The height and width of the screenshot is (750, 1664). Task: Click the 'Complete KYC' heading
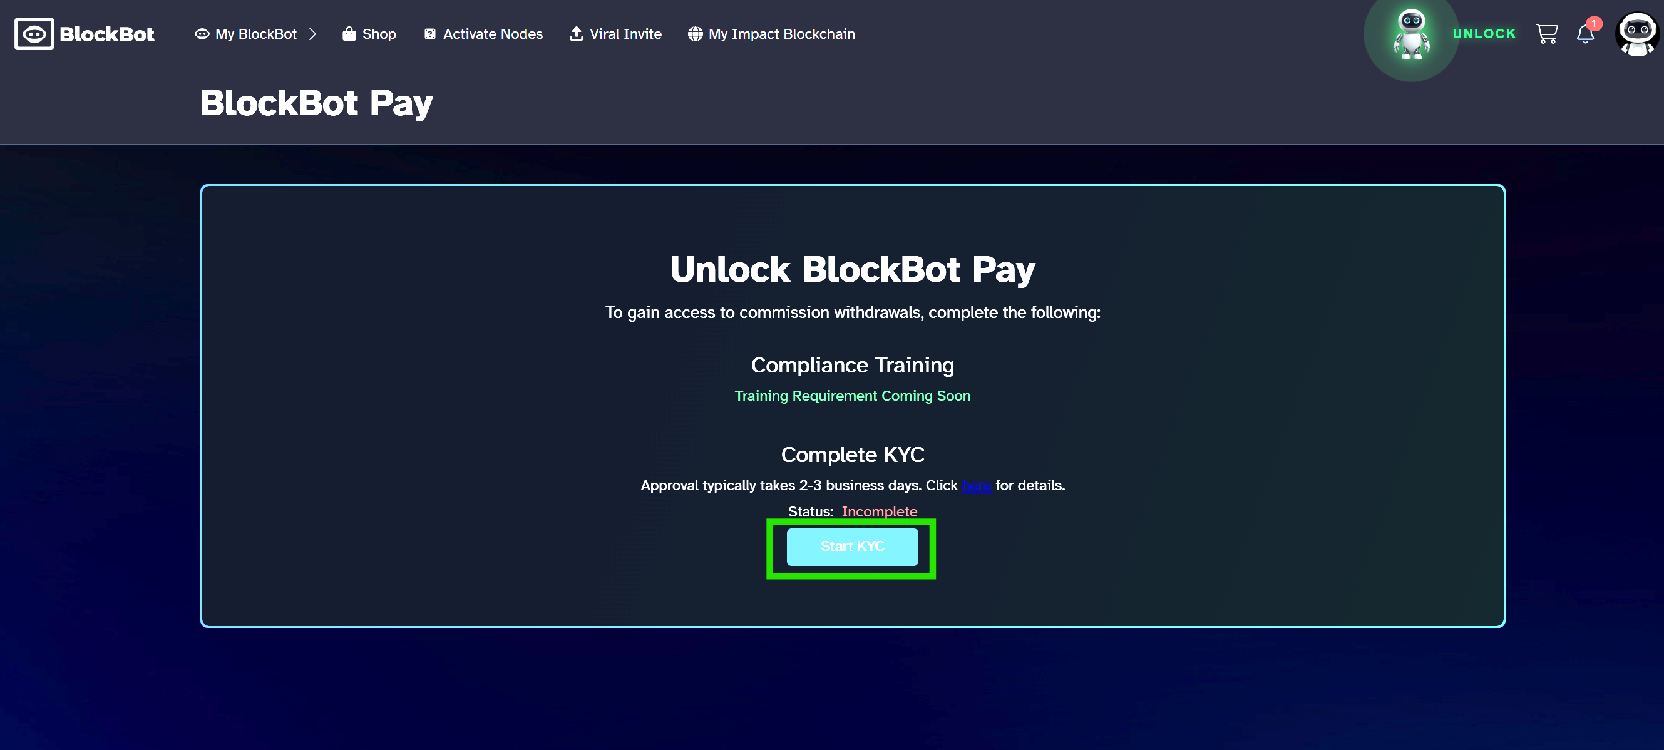click(x=852, y=454)
